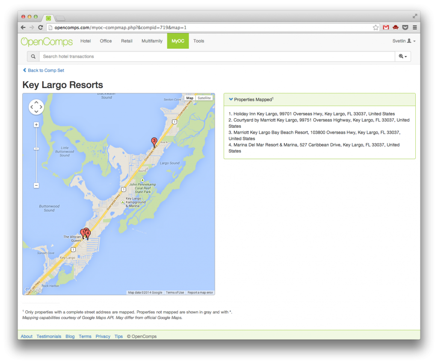Open the About footer link
The height and width of the screenshot is (364, 438).
[27, 336]
